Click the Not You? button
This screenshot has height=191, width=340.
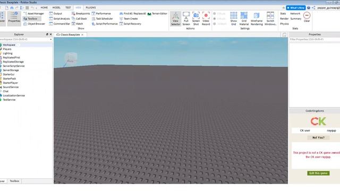(x=318, y=138)
